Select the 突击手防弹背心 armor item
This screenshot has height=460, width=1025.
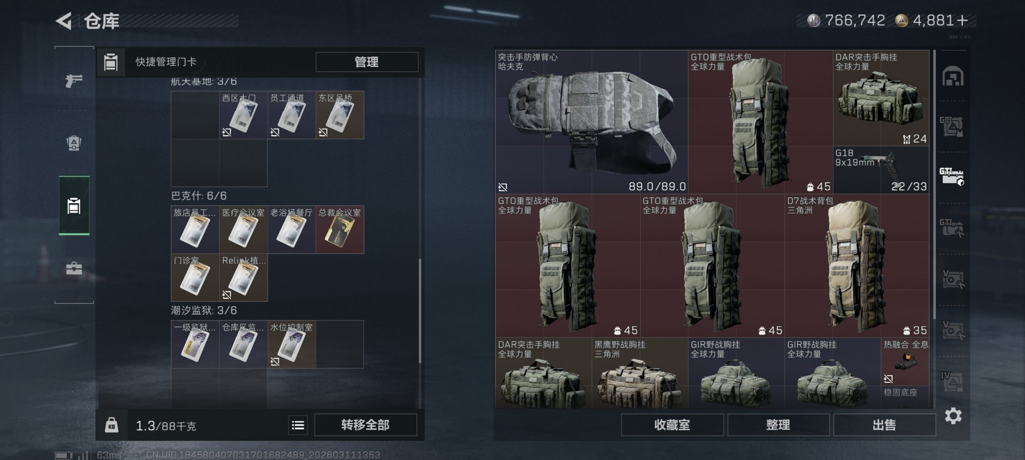coord(592,122)
